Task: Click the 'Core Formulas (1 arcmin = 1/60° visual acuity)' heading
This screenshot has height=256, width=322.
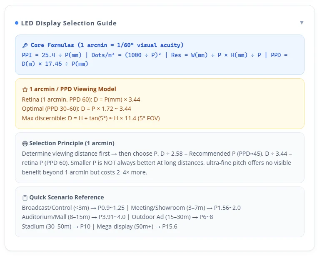Action: tap(107, 45)
